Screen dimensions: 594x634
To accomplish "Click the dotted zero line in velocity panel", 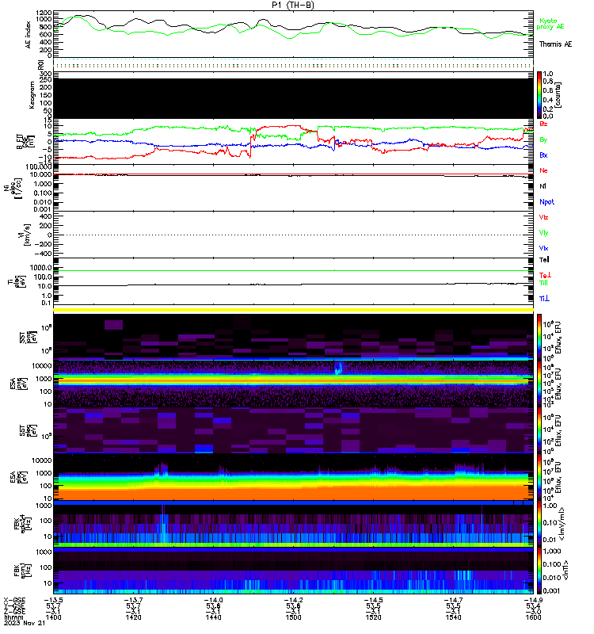I will click(x=293, y=235).
